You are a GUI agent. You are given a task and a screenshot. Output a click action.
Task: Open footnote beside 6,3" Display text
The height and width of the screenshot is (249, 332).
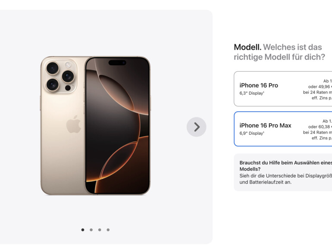(x=263, y=92)
